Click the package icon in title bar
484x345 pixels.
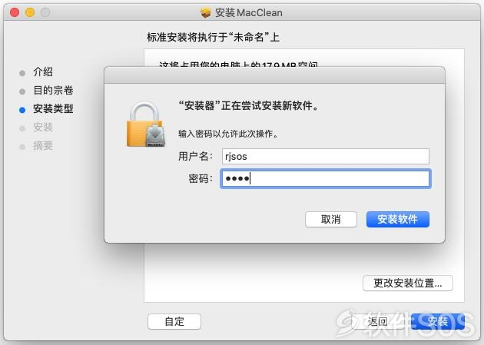205,12
